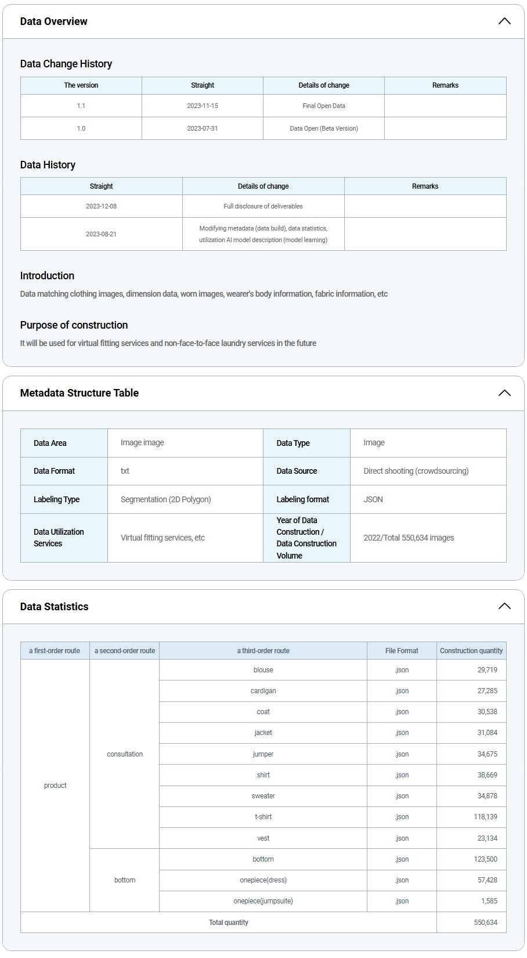The height and width of the screenshot is (958, 527).
Task: Select the t-shirt row in statistics
Action: 263,817
